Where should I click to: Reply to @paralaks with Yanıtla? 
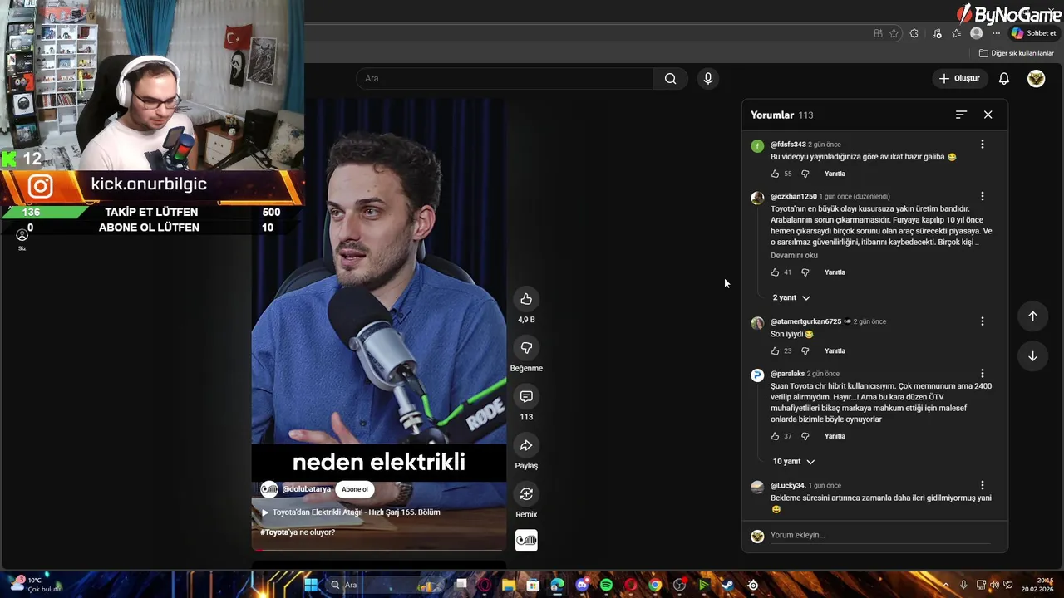(x=835, y=436)
